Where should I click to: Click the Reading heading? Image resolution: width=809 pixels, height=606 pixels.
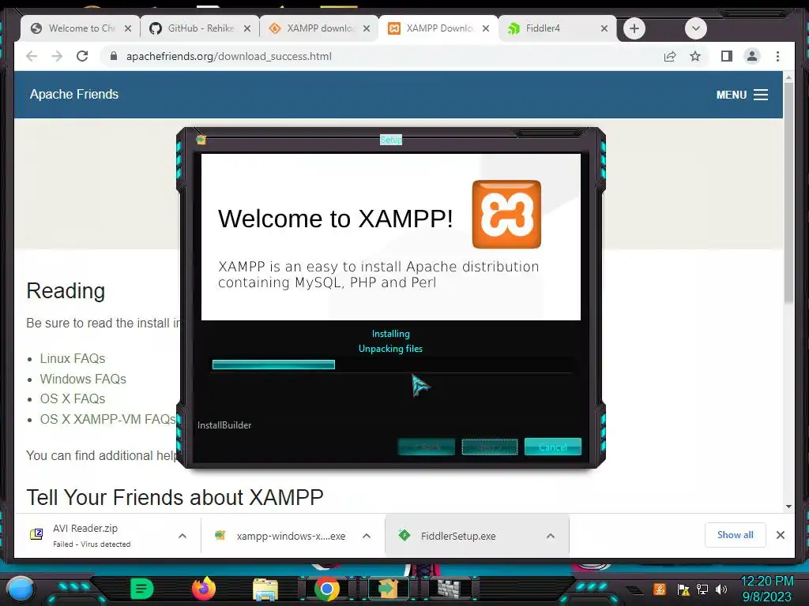pos(66,291)
